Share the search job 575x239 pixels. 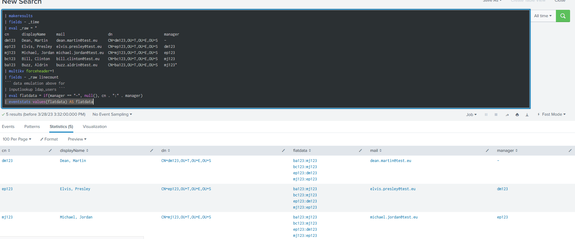pos(507,115)
